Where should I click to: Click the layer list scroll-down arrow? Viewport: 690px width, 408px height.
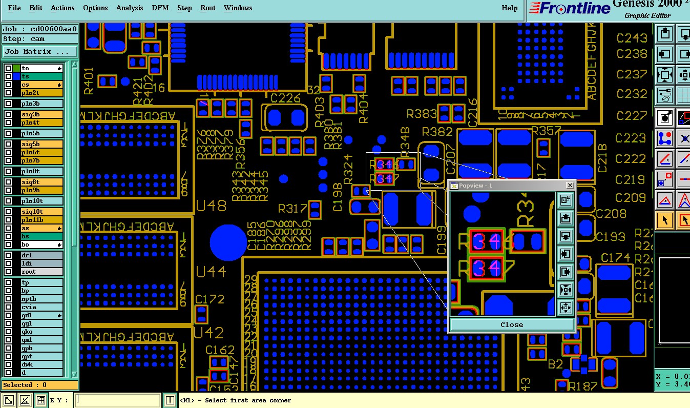pos(74,374)
